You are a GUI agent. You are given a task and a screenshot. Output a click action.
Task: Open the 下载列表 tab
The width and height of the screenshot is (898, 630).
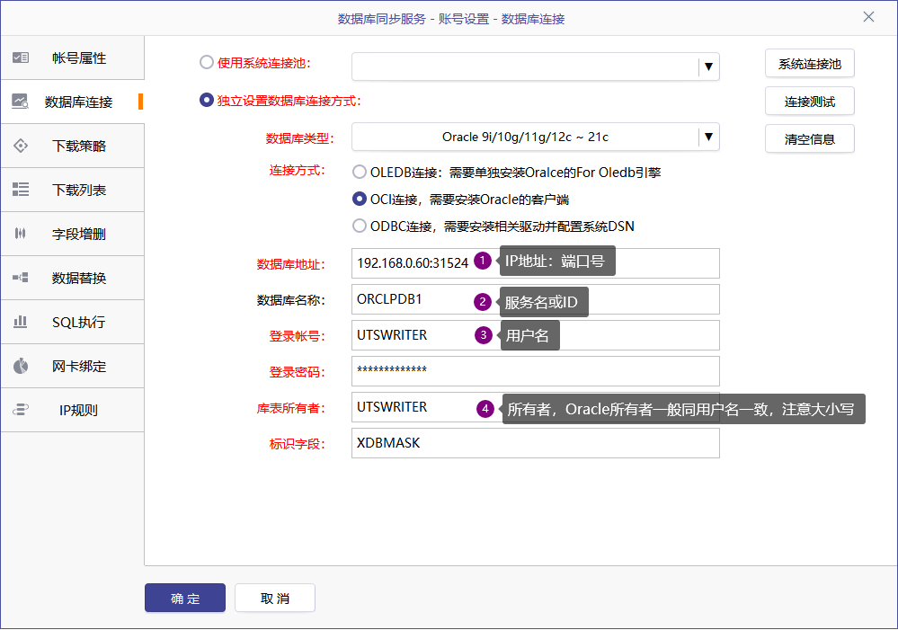[x=73, y=191]
